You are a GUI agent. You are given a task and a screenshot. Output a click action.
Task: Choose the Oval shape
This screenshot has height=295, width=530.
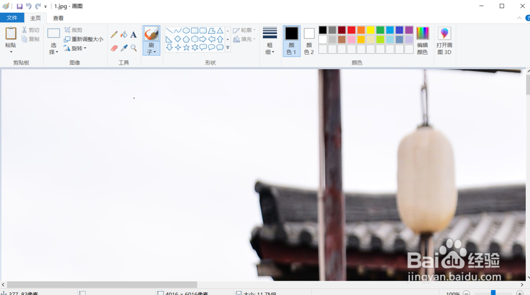186,31
